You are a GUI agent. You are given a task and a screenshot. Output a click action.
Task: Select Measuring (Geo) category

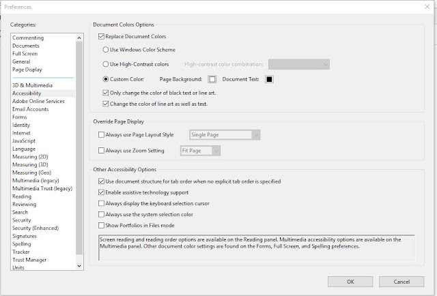tap(32, 173)
